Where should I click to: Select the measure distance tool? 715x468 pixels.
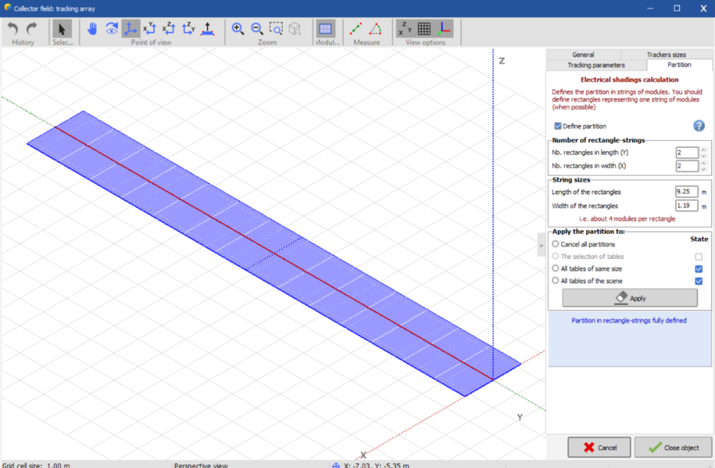(x=356, y=29)
